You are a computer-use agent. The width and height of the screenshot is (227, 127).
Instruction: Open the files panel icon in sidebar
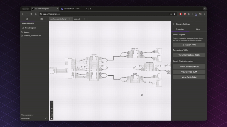27,19
